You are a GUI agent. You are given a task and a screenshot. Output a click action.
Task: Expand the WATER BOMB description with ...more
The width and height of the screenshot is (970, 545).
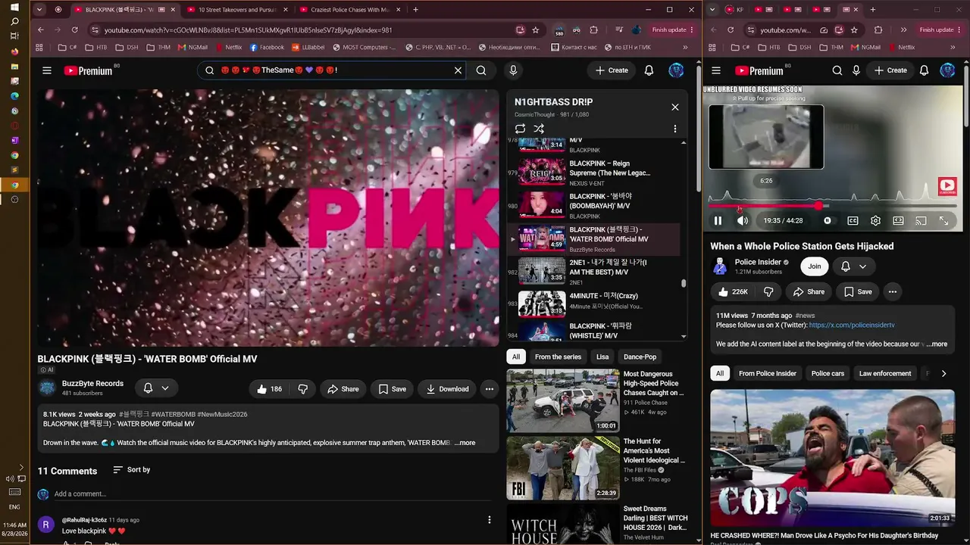[465, 443]
